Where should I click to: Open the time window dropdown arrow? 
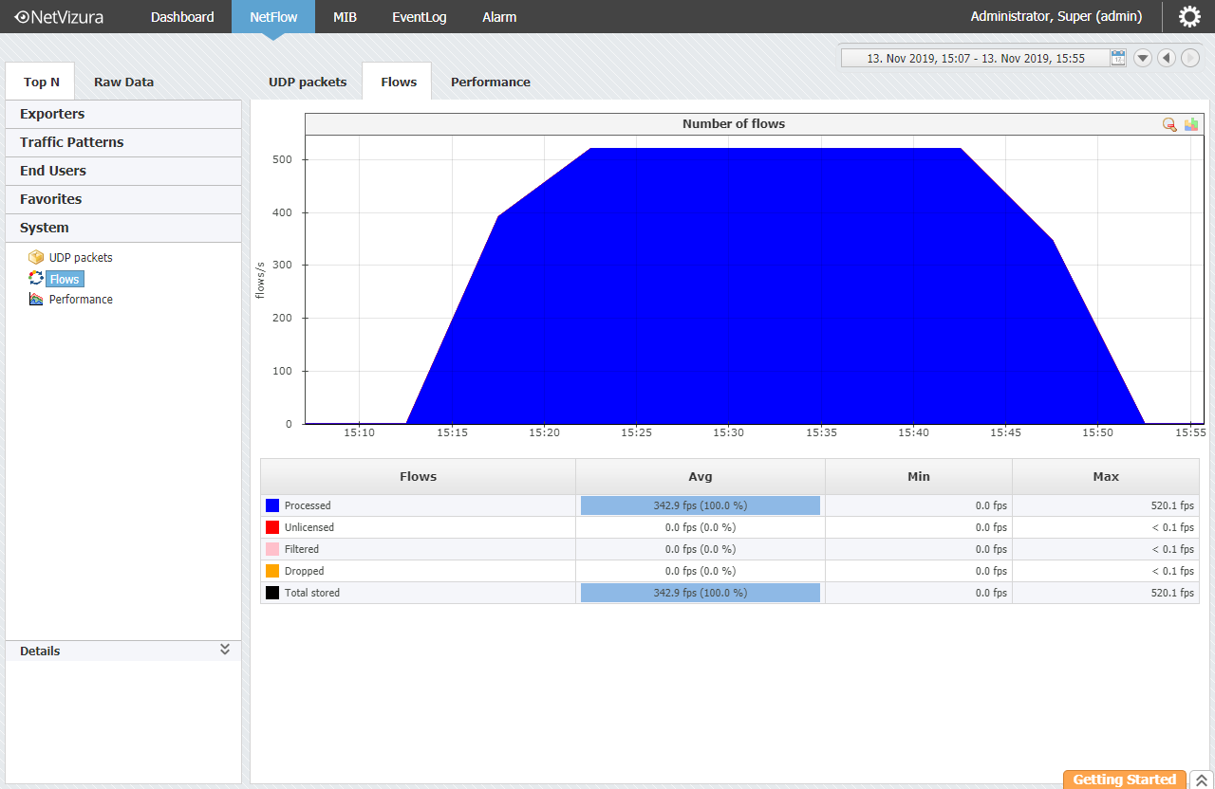(x=1143, y=58)
